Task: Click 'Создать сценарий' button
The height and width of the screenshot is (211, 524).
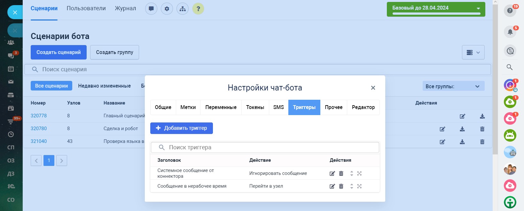Action: tap(59, 52)
